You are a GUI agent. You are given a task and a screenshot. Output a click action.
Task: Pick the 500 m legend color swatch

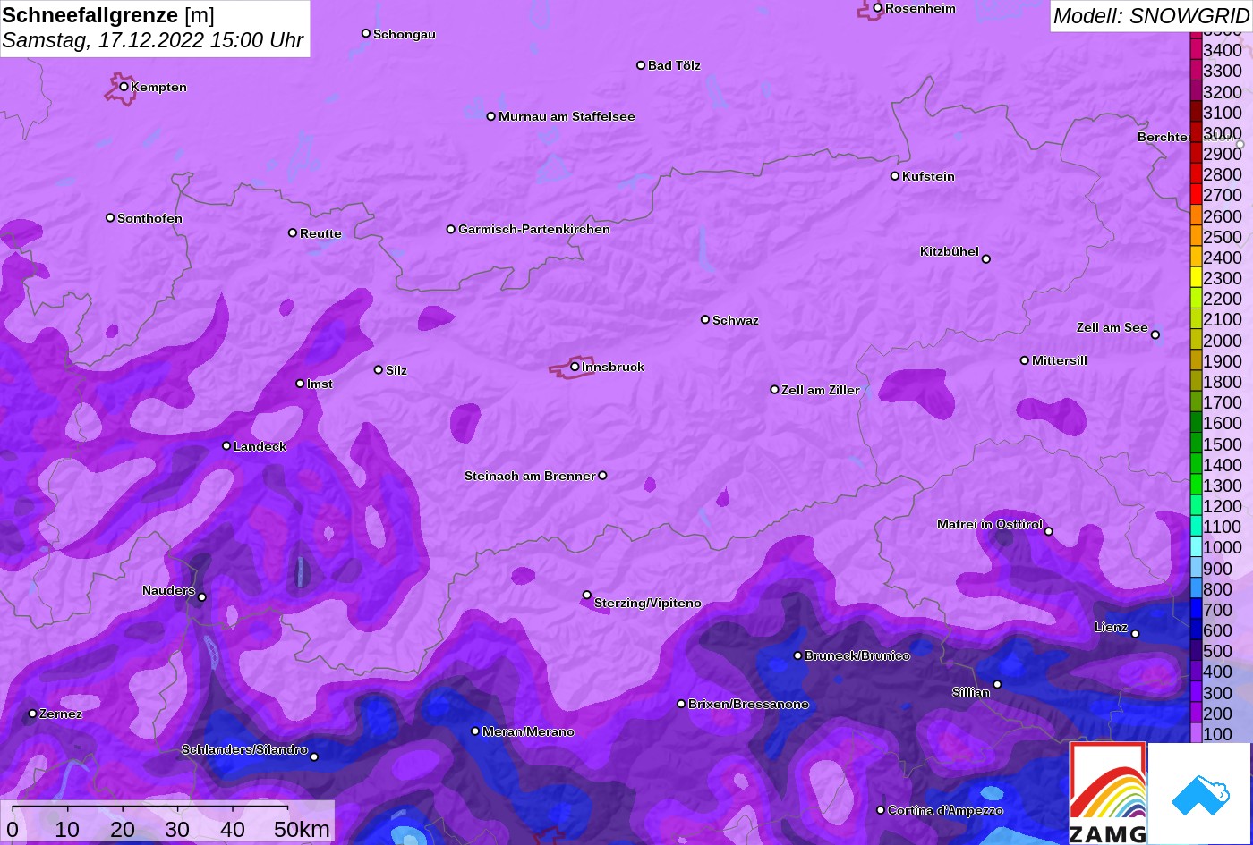[x=1196, y=651]
